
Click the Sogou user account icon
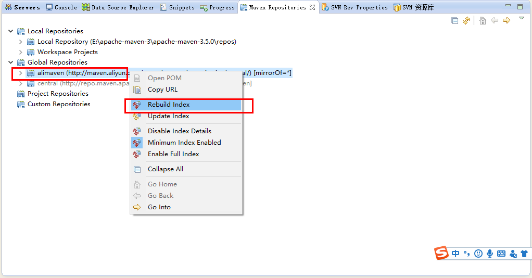[x=513, y=254]
